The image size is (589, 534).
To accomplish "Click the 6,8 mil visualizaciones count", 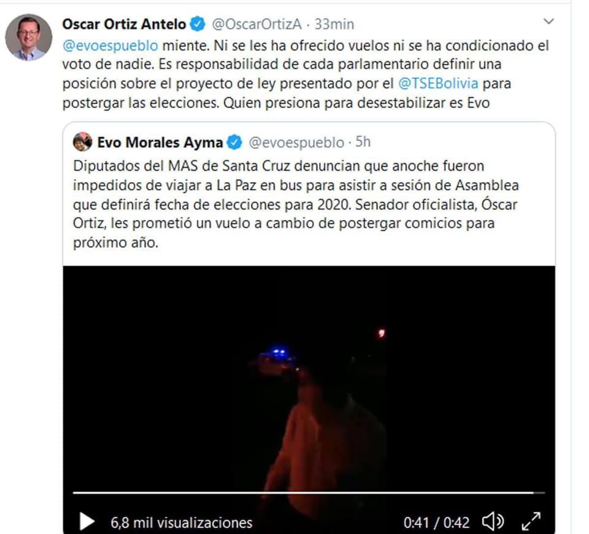I will pos(182,523).
